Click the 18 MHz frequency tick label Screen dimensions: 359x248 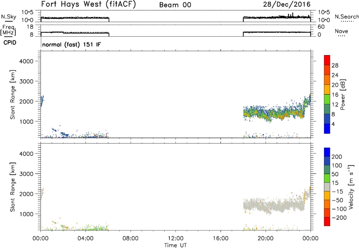click(x=30, y=27)
